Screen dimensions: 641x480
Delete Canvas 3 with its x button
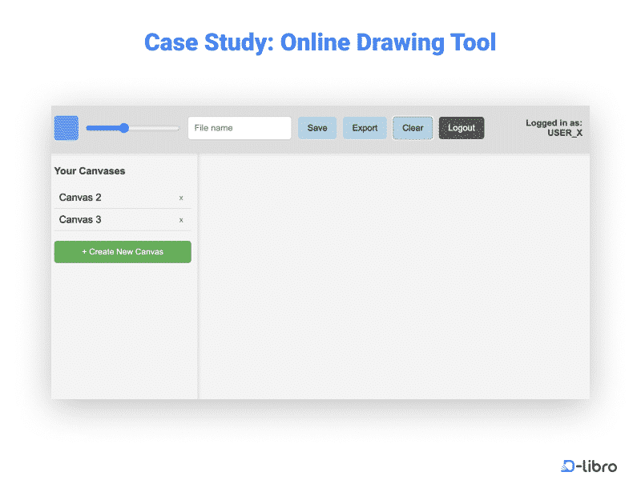point(181,220)
